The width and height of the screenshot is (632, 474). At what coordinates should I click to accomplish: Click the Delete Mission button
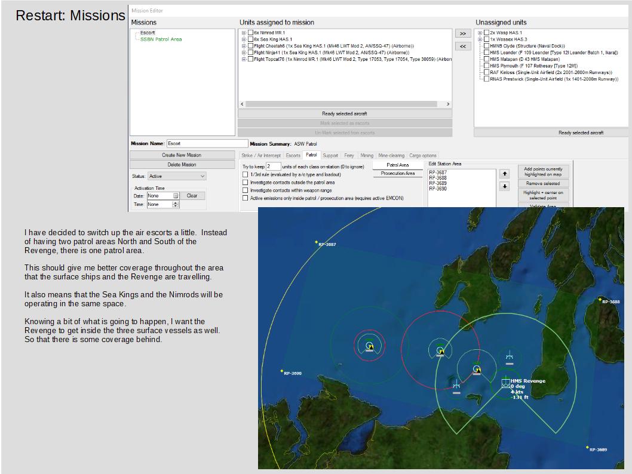(x=182, y=165)
